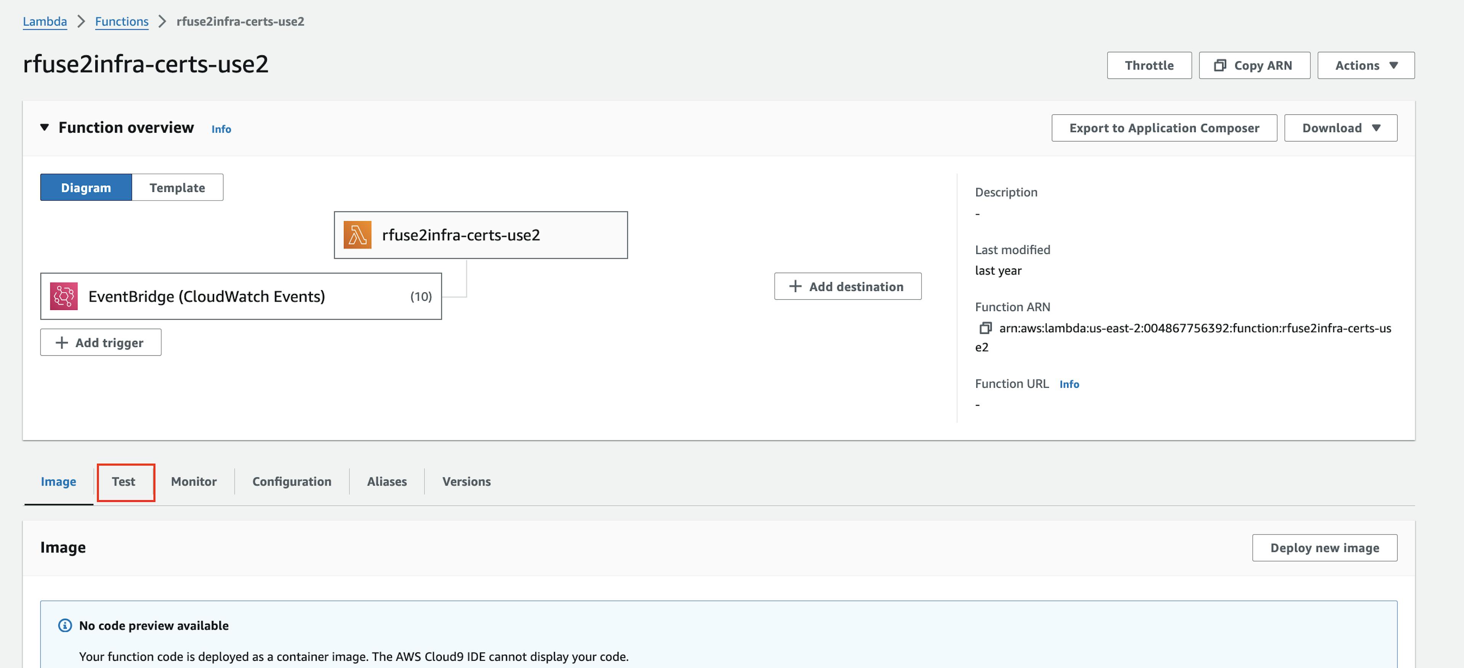Switch to the Test tab
Viewport: 1464px width, 668px height.
point(123,482)
